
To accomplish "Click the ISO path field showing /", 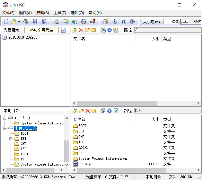I will pos(168,30).
